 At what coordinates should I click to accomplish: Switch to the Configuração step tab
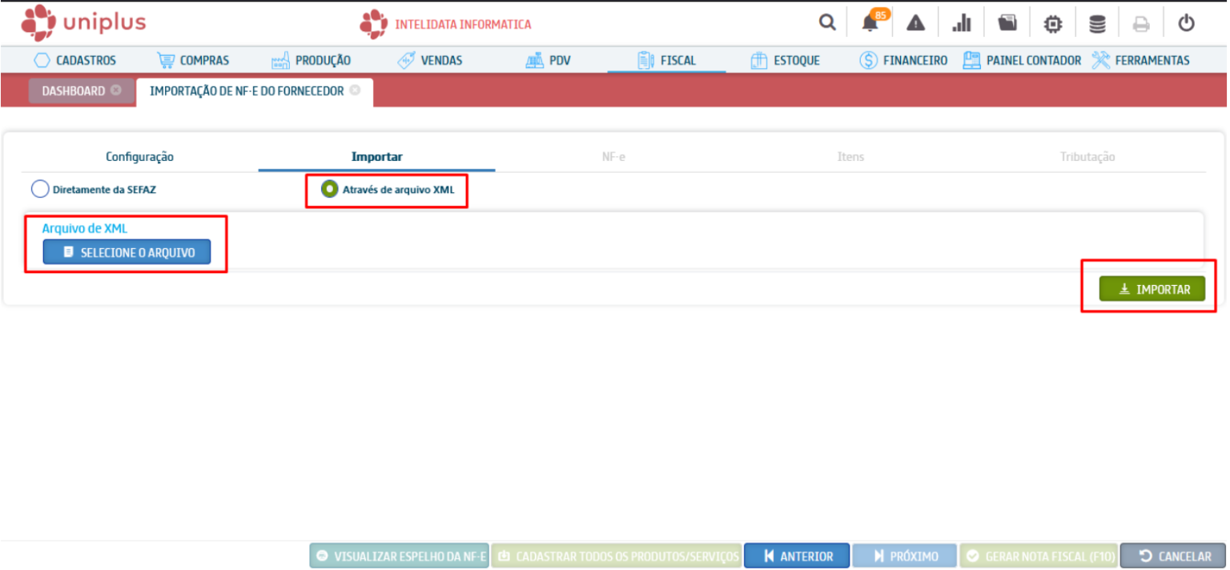[x=139, y=157]
